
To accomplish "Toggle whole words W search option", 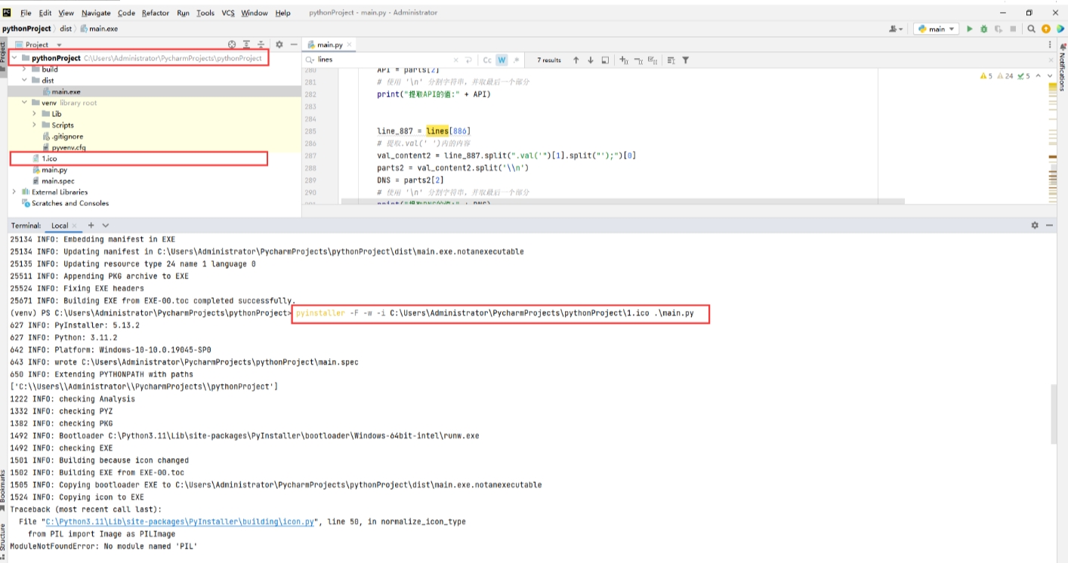I will click(x=502, y=60).
